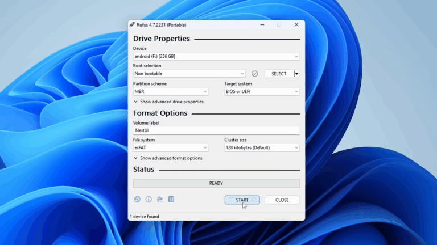
Task: Click the SELECT button
Action: [279, 74]
